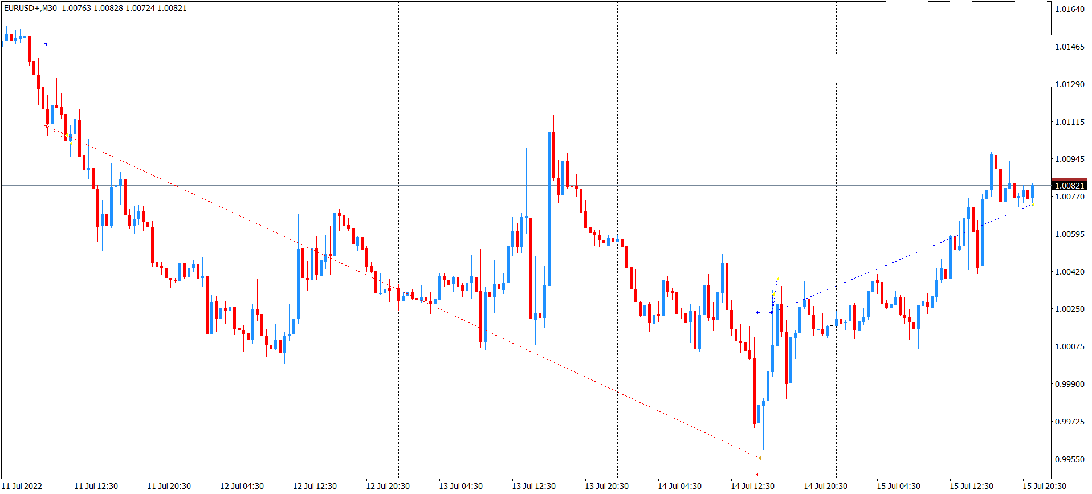The width and height of the screenshot is (1092, 494).
Task: Click the 13 Jul 20:30 time label
Action: (607, 486)
